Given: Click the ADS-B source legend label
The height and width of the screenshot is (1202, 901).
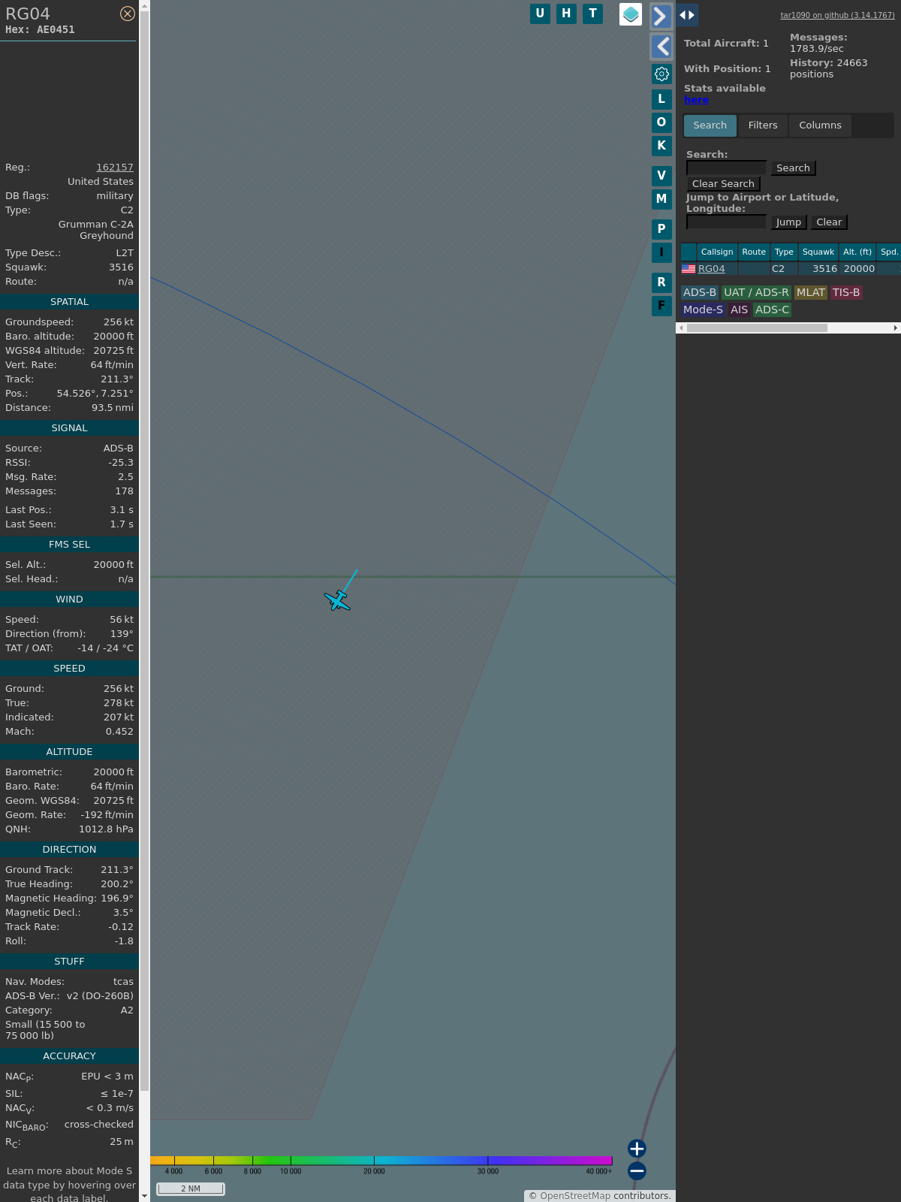Looking at the screenshot, I should coord(700,293).
